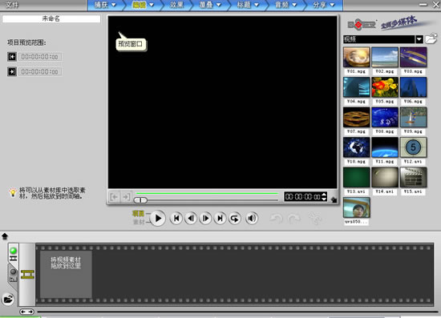Jump to the end of the clip

click(220, 218)
